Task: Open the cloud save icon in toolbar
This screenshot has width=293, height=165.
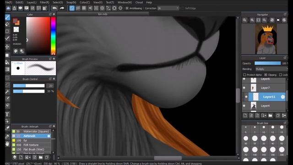Action: pyautogui.click(x=8, y=8)
